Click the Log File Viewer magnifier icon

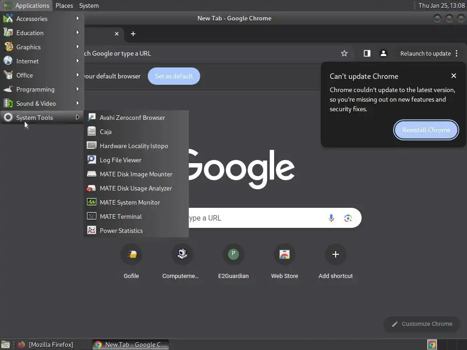91,160
